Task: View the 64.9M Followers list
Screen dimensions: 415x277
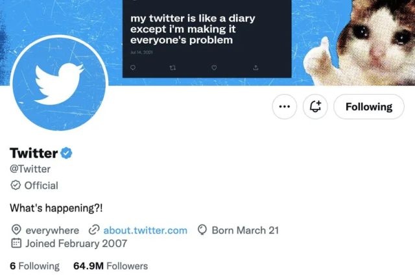Action: coord(110,266)
